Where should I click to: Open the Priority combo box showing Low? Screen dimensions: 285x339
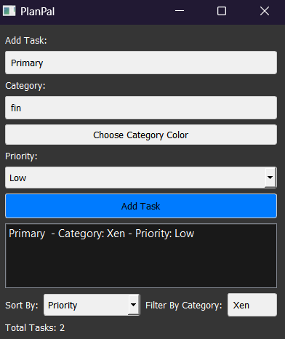[x=141, y=178]
